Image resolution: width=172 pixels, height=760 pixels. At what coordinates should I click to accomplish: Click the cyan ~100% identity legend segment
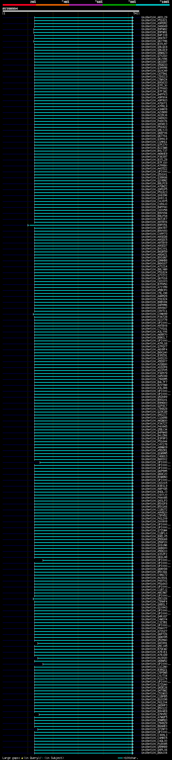pos(153,5)
